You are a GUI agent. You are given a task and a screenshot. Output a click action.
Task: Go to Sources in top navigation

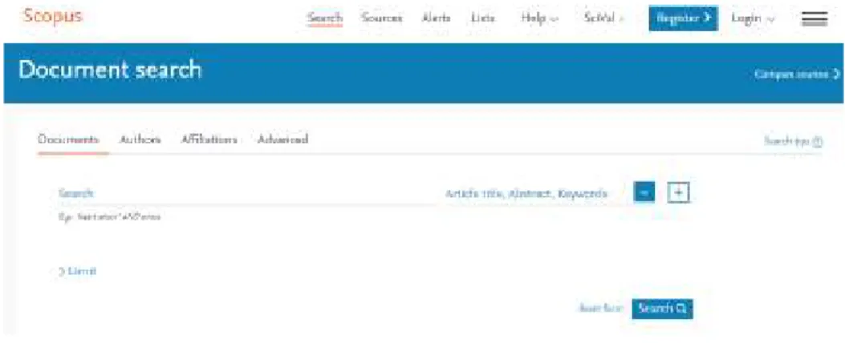pyautogui.click(x=382, y=18)
